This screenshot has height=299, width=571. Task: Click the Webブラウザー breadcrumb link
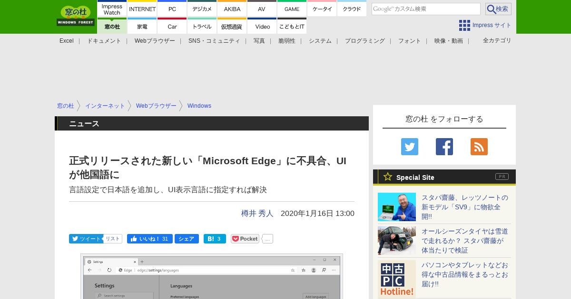pyautogui.click(x=156, y=106)
